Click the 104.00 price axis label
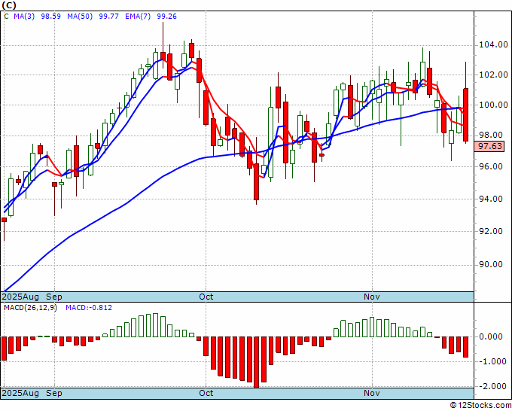The image size is (512, 411). pyautogui.click(x=493, y=44)
